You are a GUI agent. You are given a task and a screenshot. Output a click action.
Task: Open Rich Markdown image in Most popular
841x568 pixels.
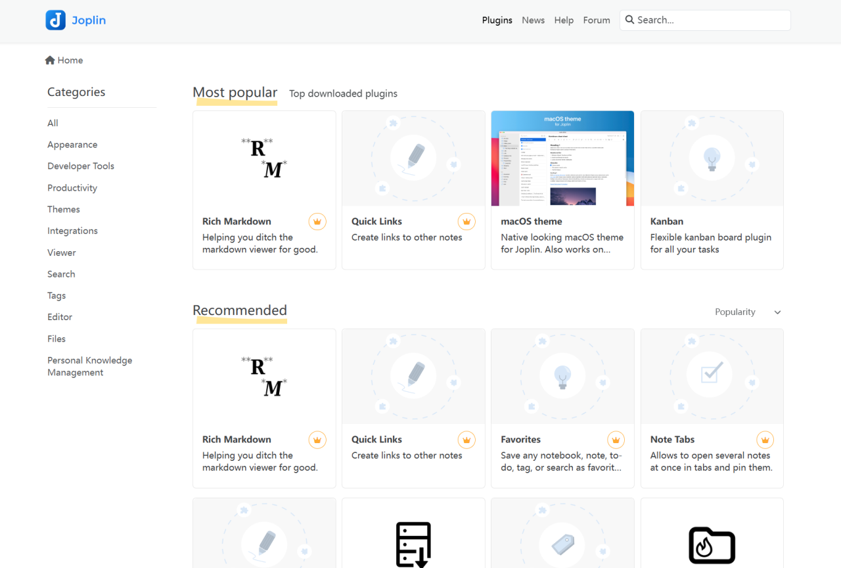[264, 158]
